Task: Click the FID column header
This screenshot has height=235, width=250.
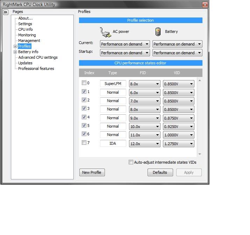Action: tap(143, 73)
